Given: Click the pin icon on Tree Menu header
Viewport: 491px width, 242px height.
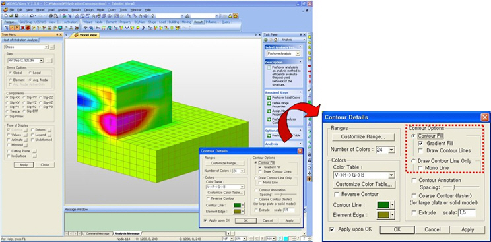Looking at the screenshot, I should (57, 34).
